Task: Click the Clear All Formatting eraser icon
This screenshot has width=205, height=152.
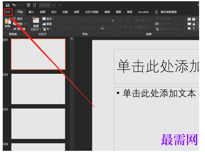Action: click(x=113, y=20)
